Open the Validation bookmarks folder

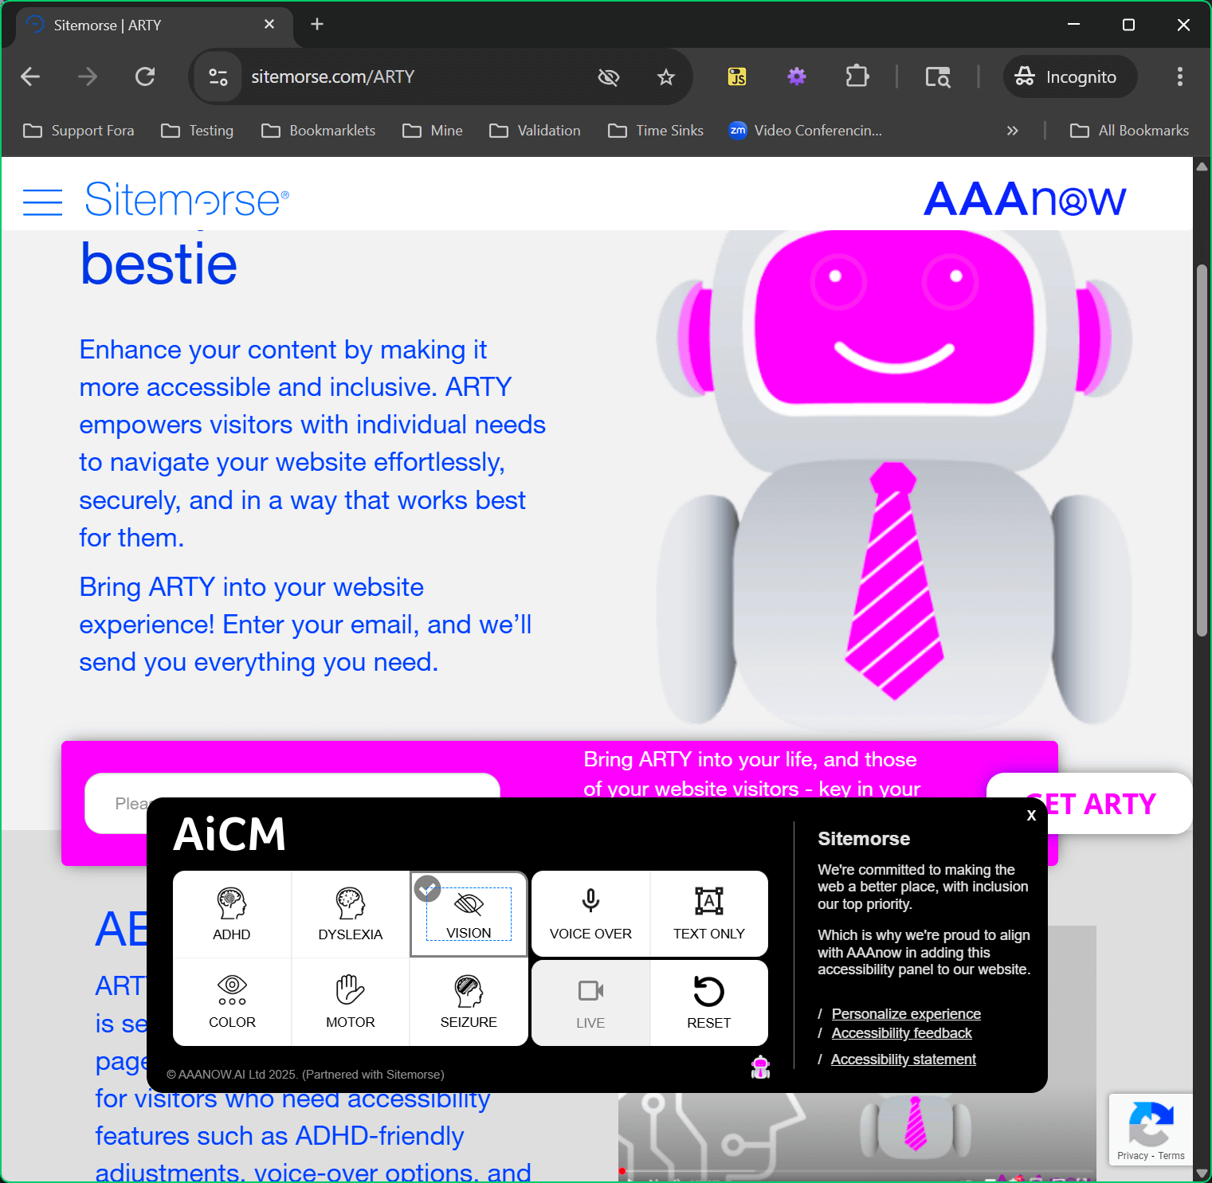[x=535, y=131]
